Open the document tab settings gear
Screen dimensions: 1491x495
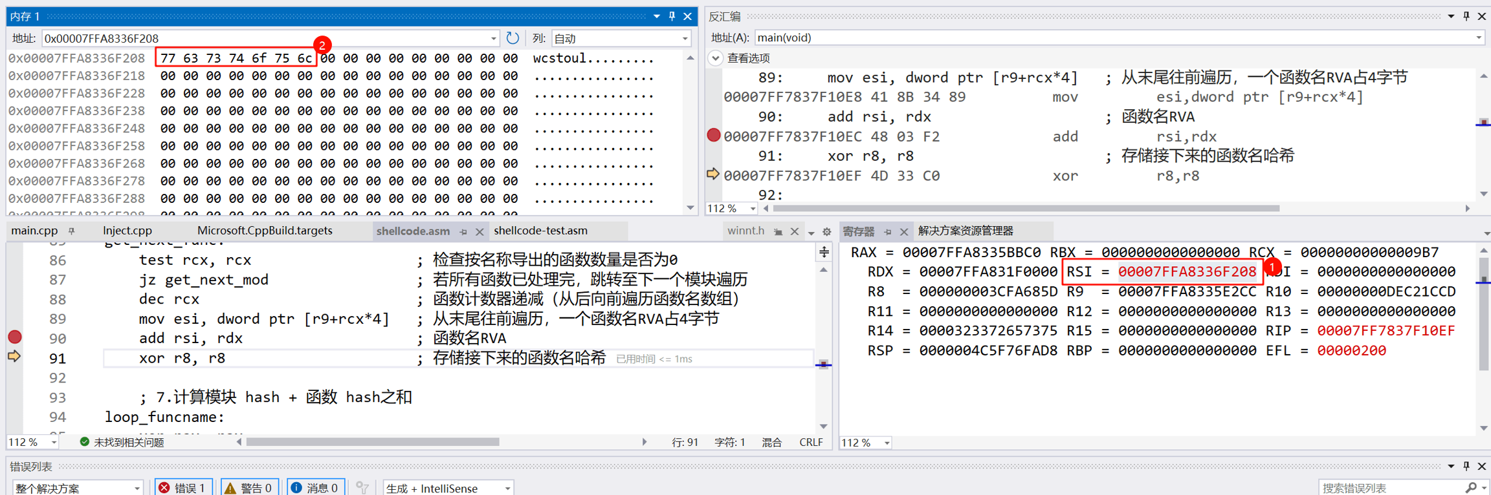coord(826,231)
